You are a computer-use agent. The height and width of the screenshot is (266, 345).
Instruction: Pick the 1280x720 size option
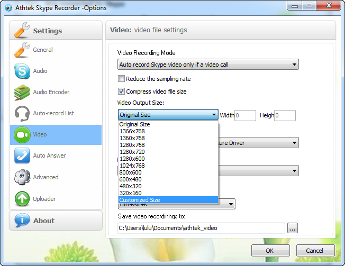168,152
